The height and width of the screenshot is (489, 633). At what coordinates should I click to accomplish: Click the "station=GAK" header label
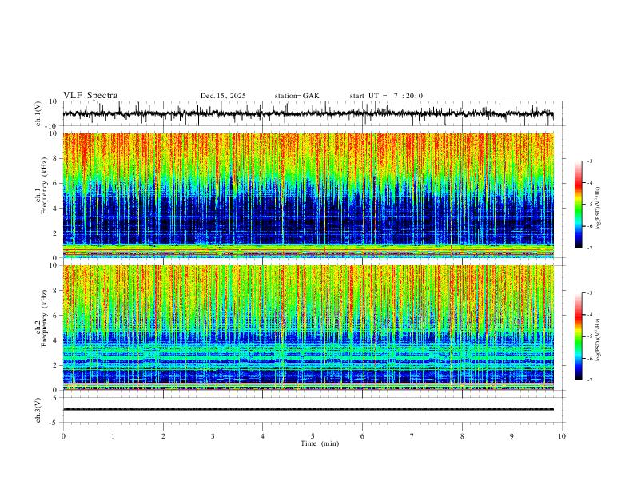[297, 96]
